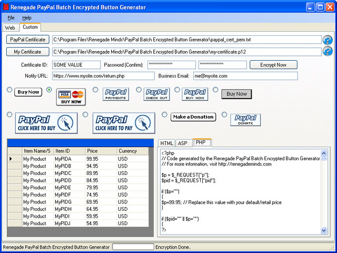Click the Encrypt Now button

pos(273,65)
